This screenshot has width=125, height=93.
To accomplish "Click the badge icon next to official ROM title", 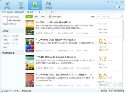I will pyautogui.click(x=75, y=40).
